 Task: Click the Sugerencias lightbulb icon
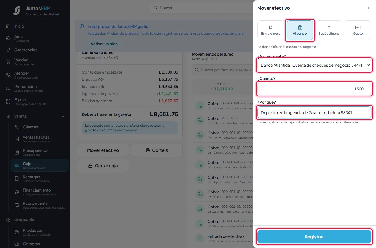8,50
